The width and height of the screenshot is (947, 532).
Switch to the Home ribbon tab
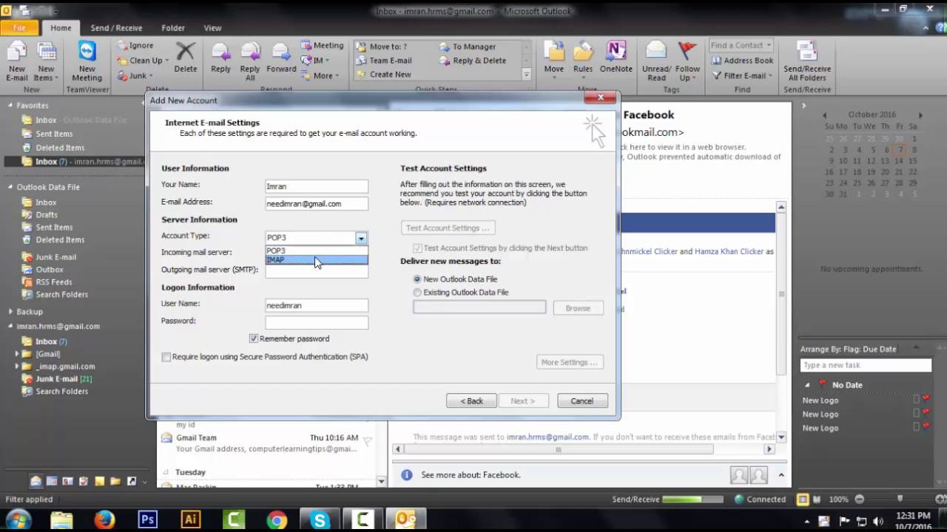pyautogui.click(x=61, y=28)
